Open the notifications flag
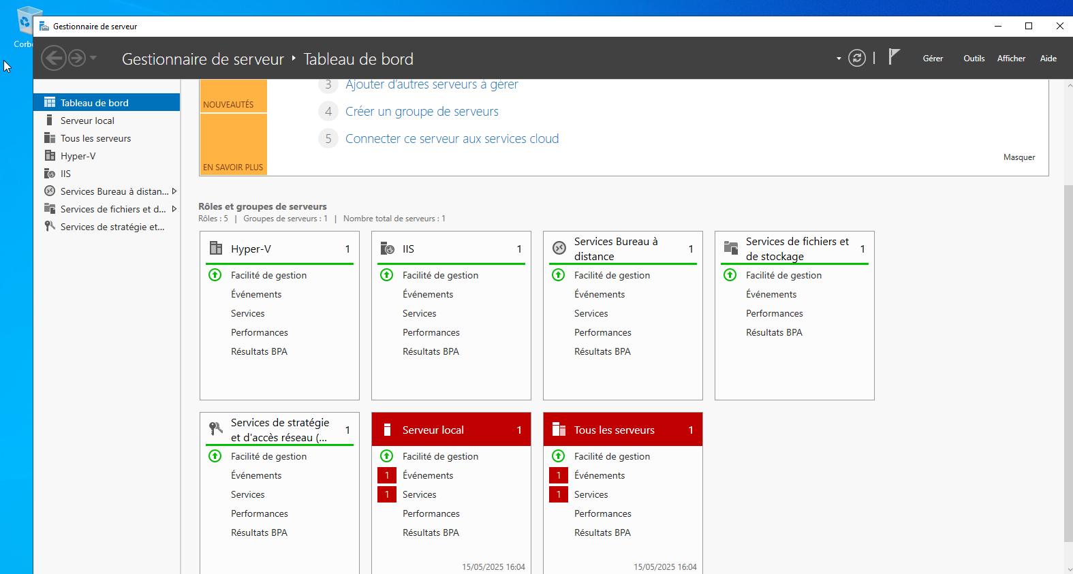The width and height of the screenshot is (1073, 574). tap(895, 57)
